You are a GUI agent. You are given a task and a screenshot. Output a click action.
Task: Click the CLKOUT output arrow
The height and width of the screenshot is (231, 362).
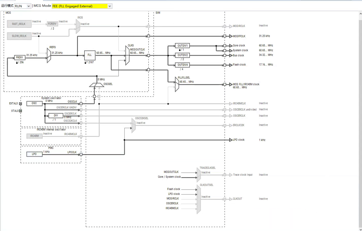pos(231,199)
